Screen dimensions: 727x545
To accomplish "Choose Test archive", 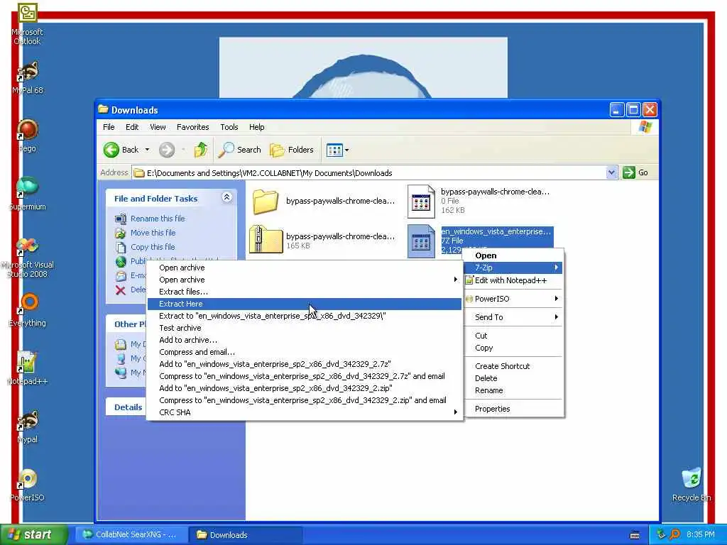I will [304, 328].
